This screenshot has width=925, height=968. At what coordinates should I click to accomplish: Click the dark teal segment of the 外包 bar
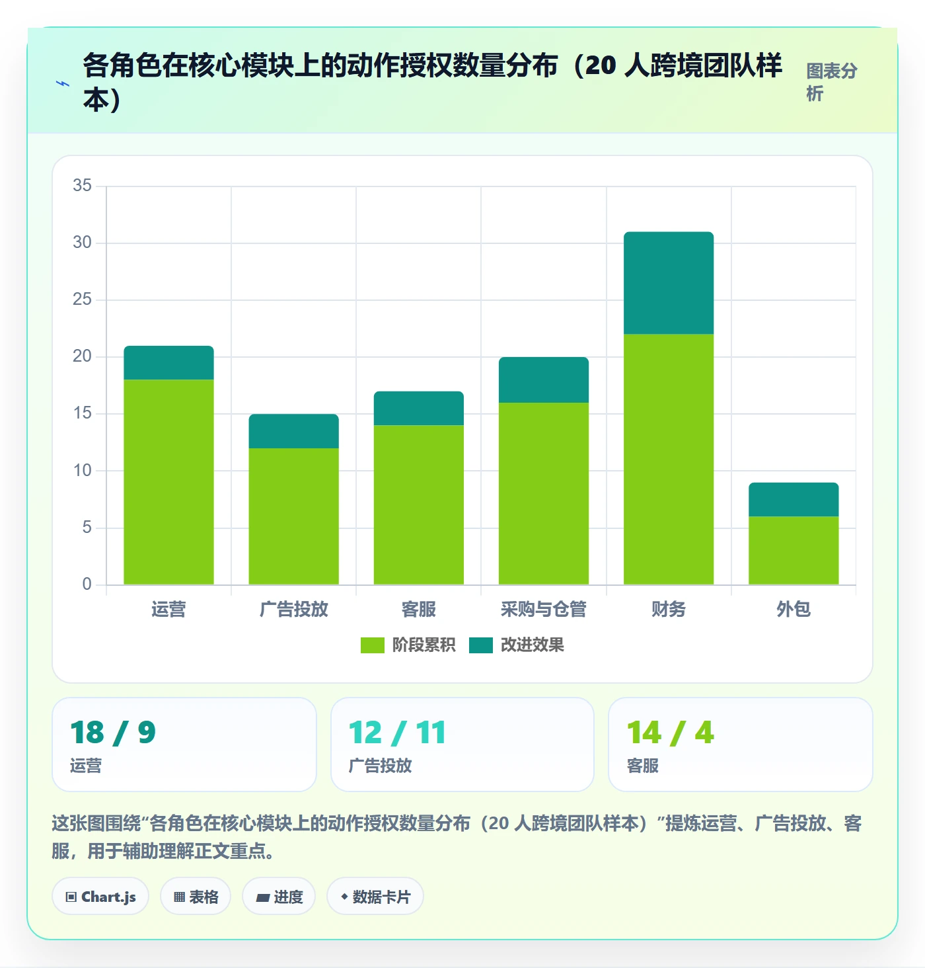click(x=794, y=500)
